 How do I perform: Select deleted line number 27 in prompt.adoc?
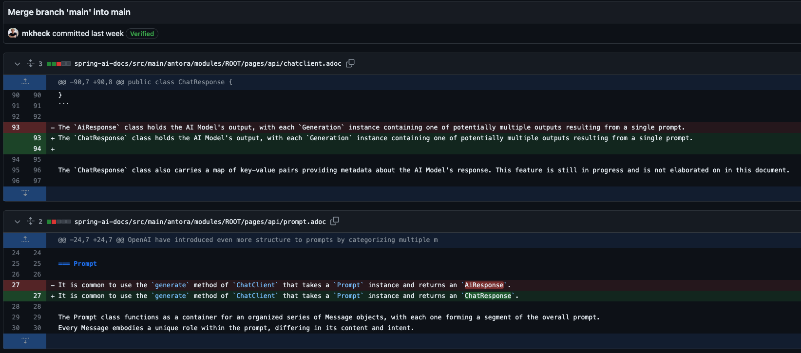tap(16, 285)
